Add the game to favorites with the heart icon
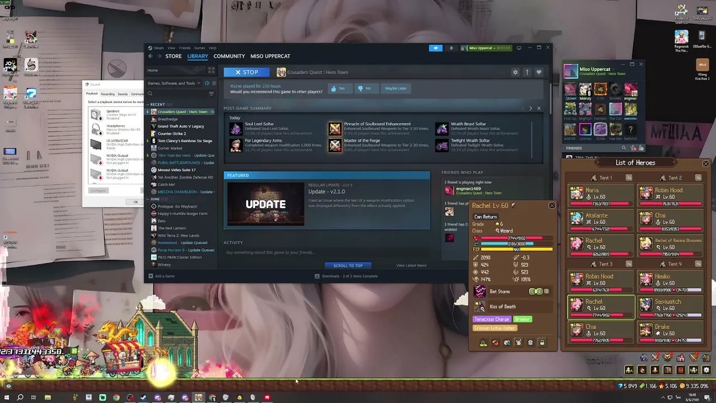The image size is (716, 403). (x=539, y=72)
